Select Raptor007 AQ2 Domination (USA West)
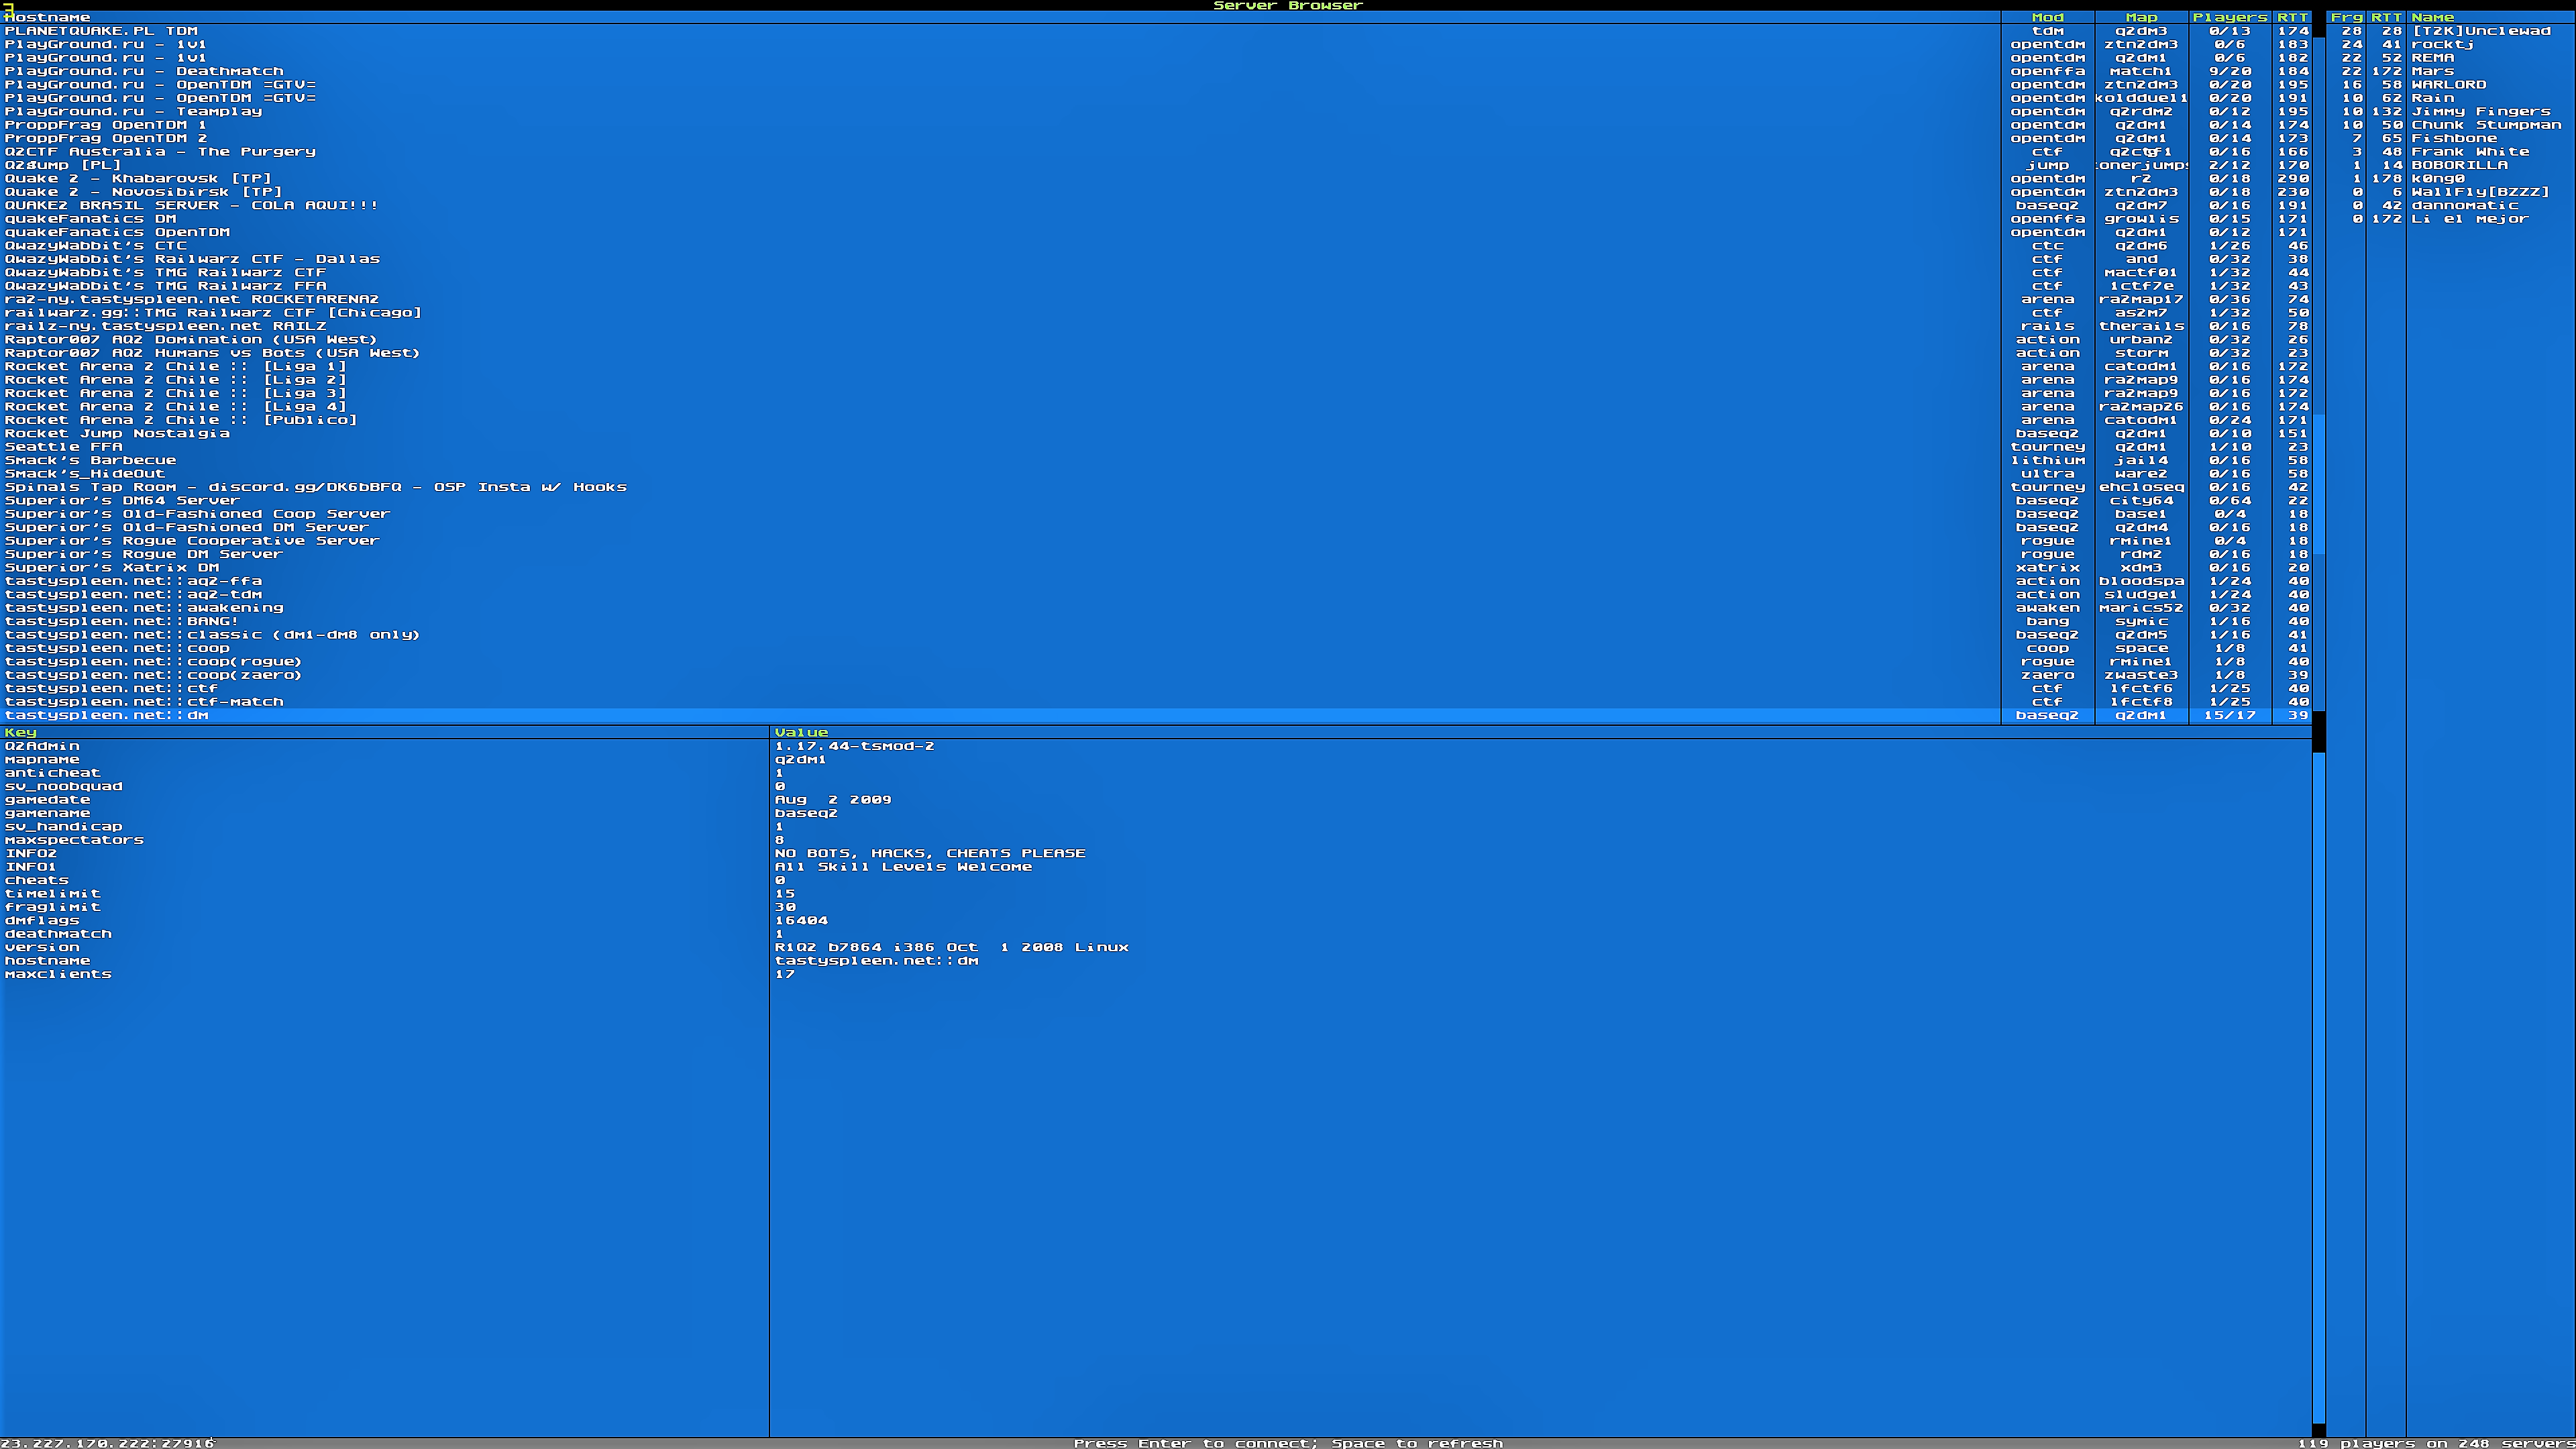This screenshot has height=1449, width=2576. tap(1156, 339)
